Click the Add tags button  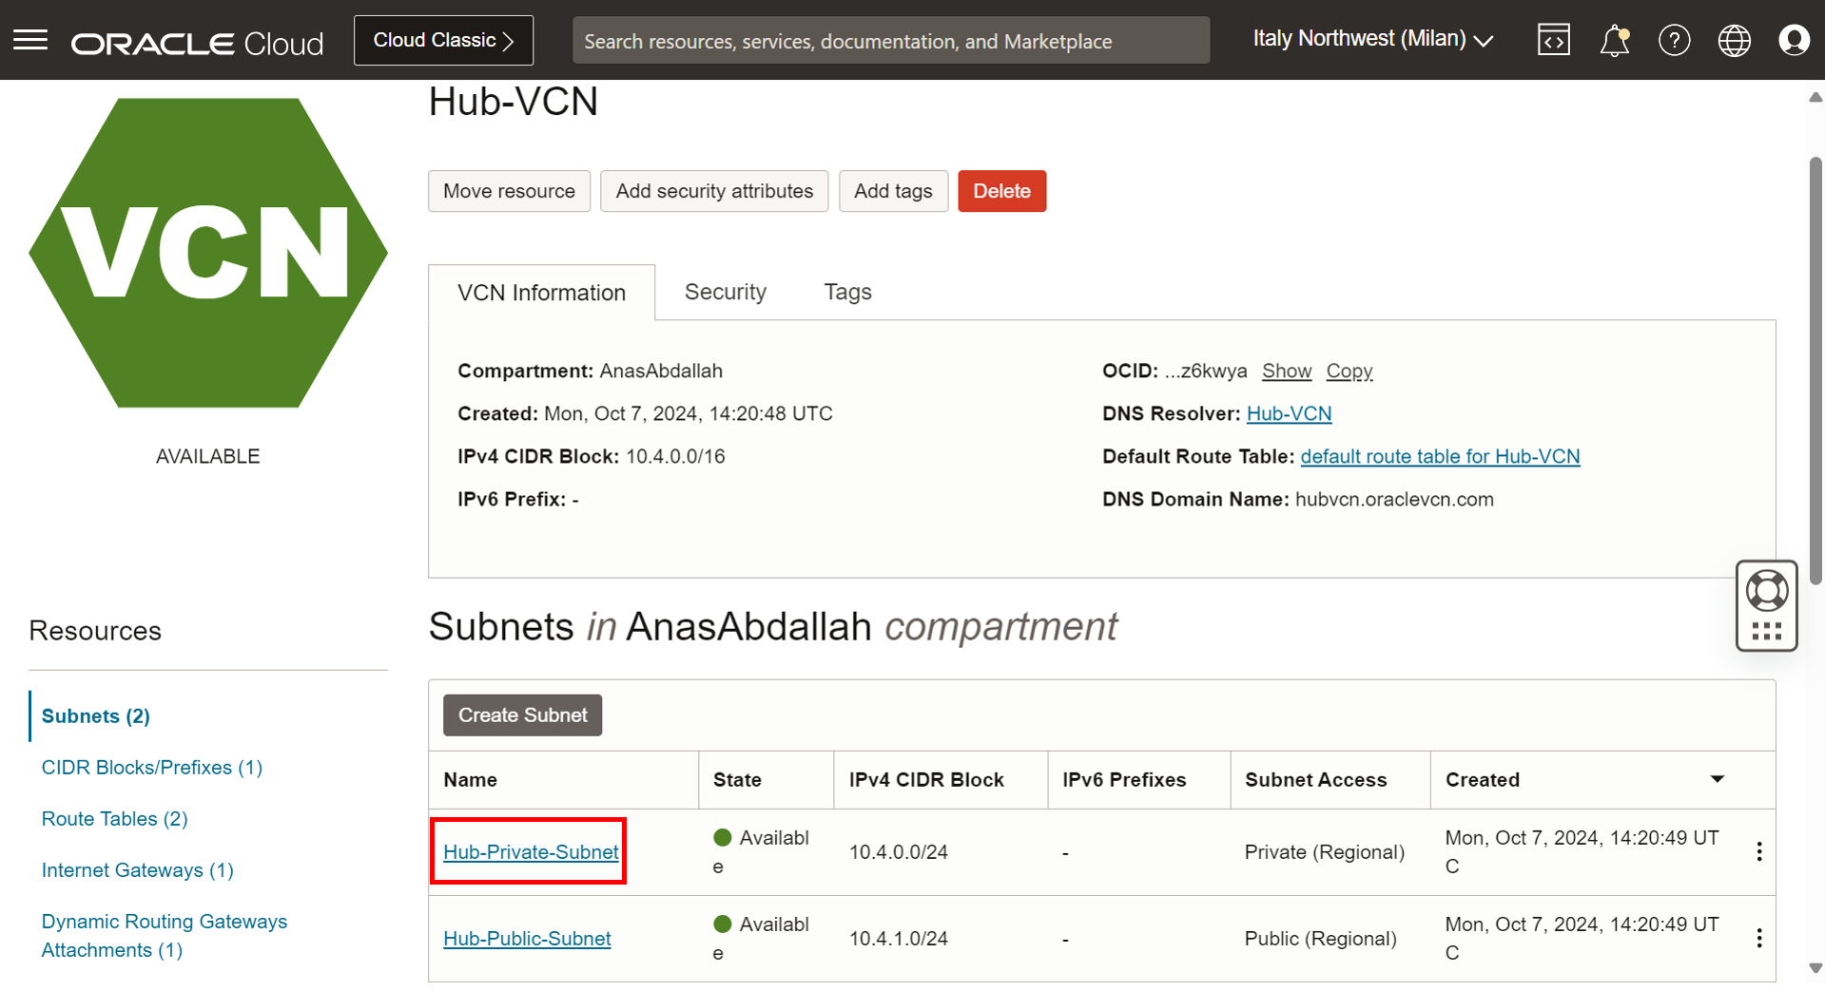tap(893, 191)
